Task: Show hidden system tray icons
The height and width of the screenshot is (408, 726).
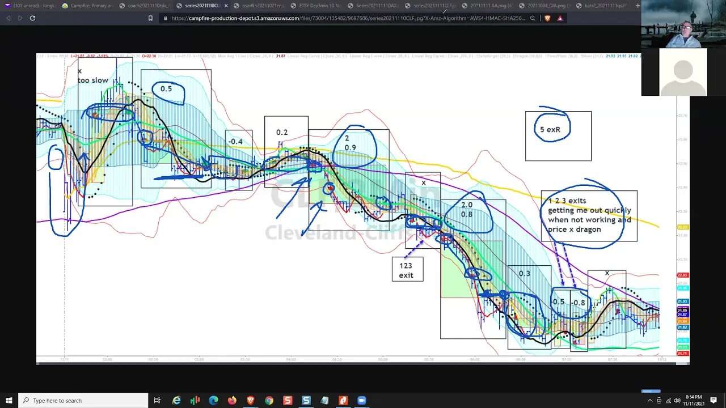Action: point(649,401)
